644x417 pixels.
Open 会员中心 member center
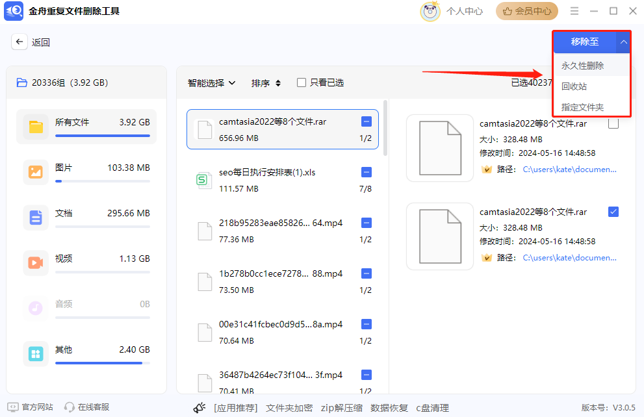tap(527, 11)
